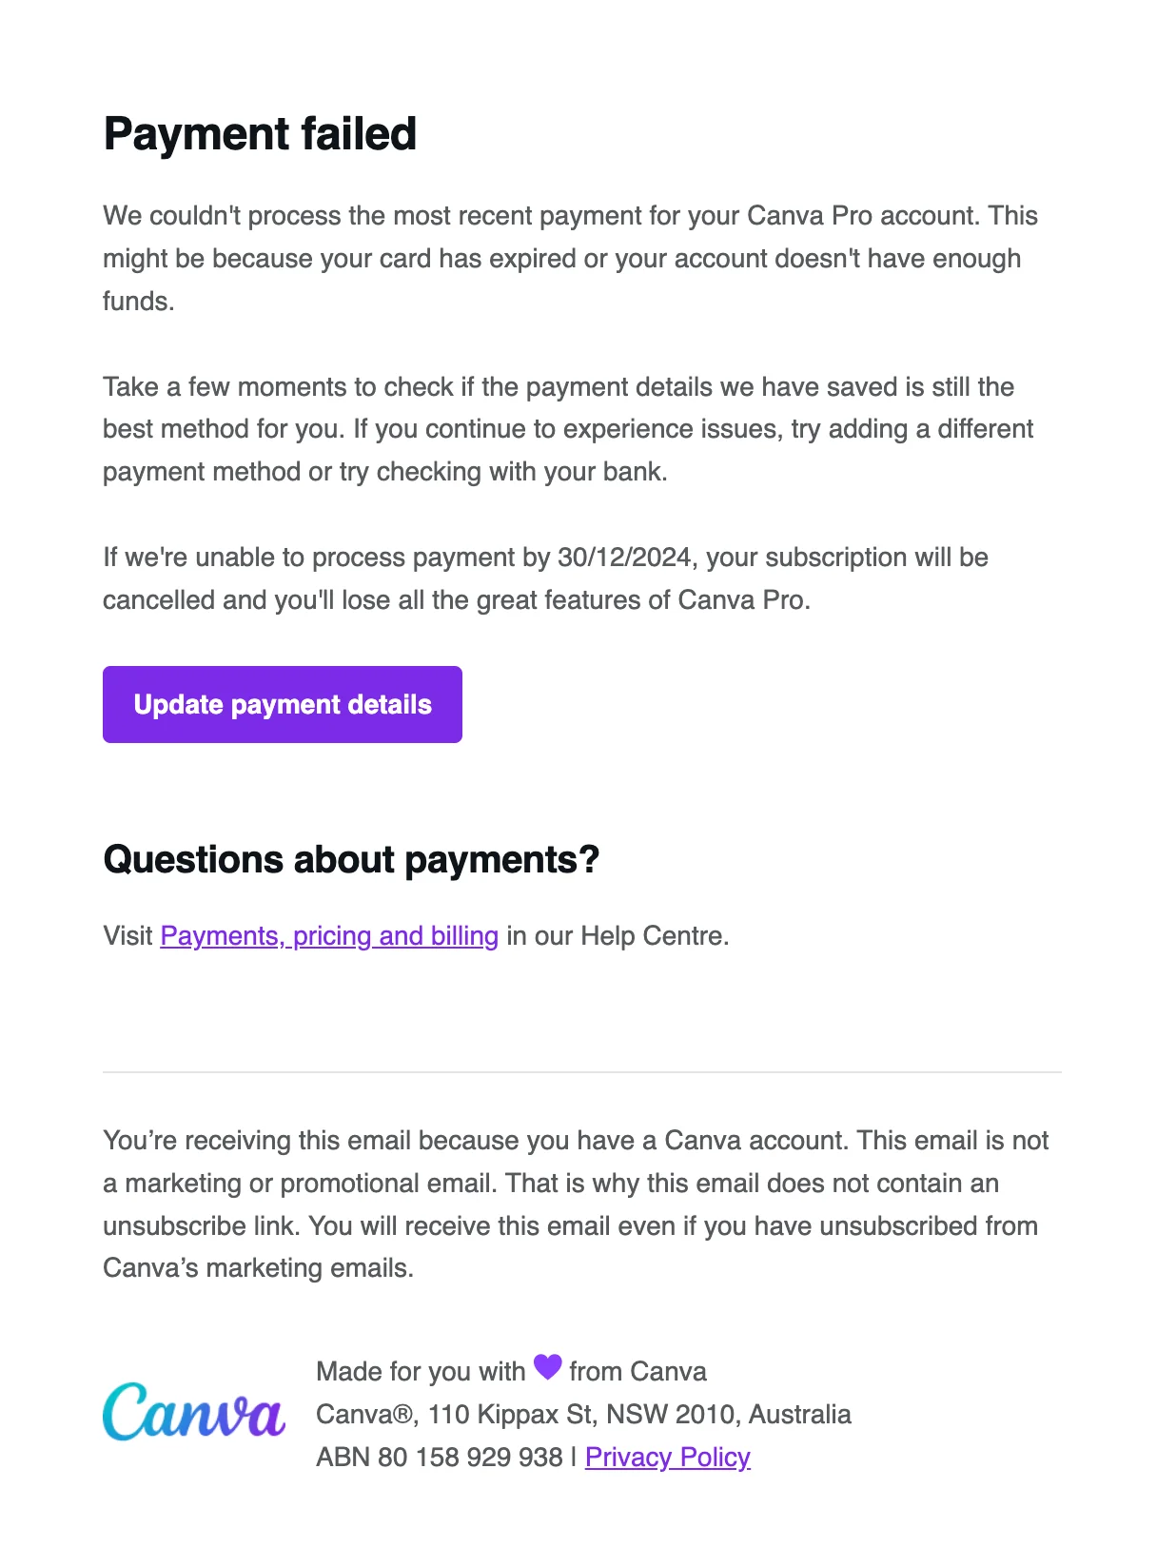Click the Questions about payments? heading

click(353, 858)
